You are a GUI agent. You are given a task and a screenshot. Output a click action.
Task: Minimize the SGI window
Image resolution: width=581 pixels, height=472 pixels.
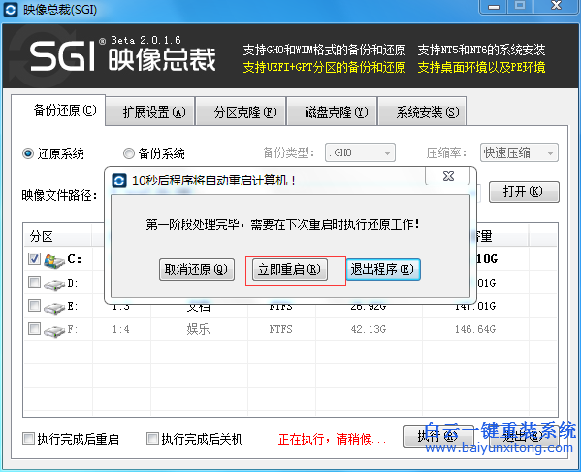tap(494, 6)
